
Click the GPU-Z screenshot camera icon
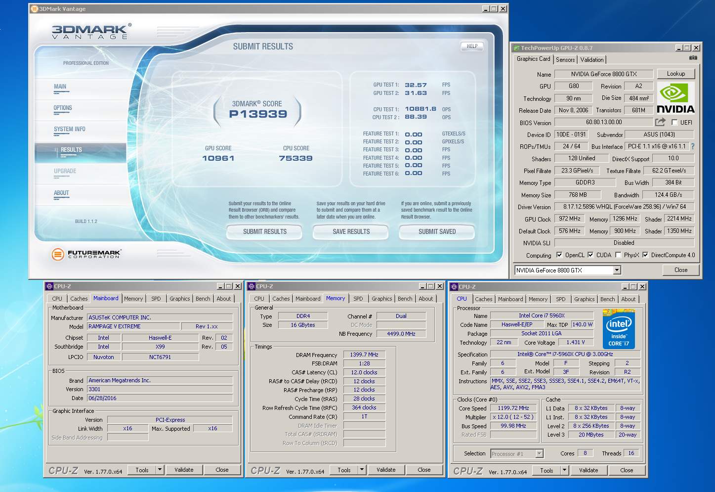tap(693, 58)
